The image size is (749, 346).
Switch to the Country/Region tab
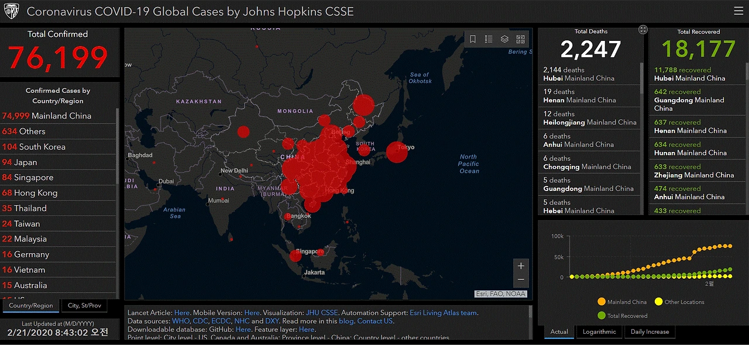pos(31,306)
